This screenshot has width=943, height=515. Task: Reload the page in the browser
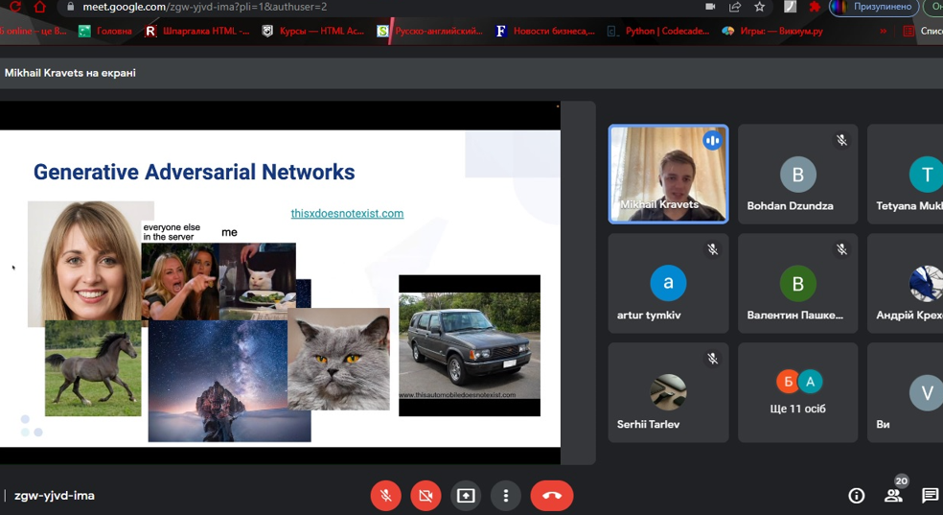14,7
